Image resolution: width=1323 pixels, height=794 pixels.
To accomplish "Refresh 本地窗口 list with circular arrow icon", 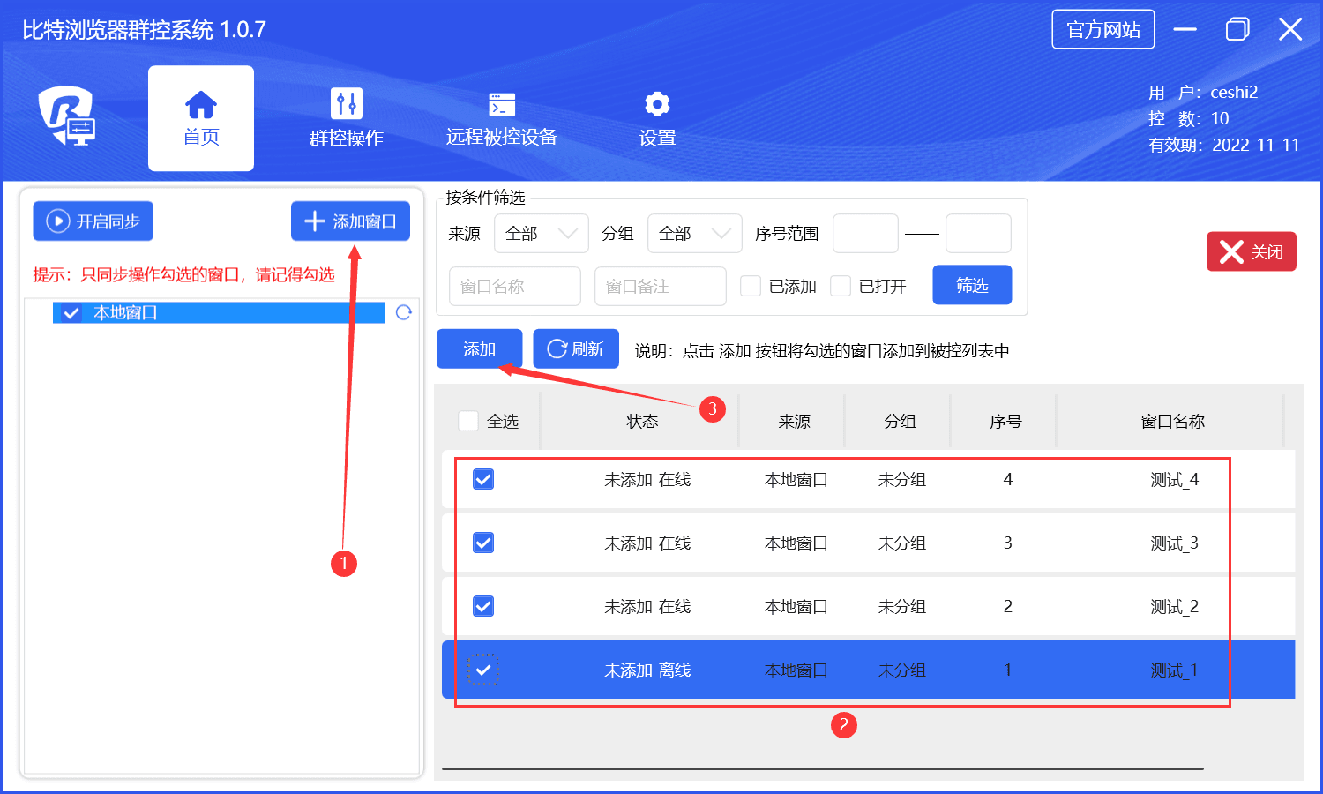I will click(x=404, y=312).
